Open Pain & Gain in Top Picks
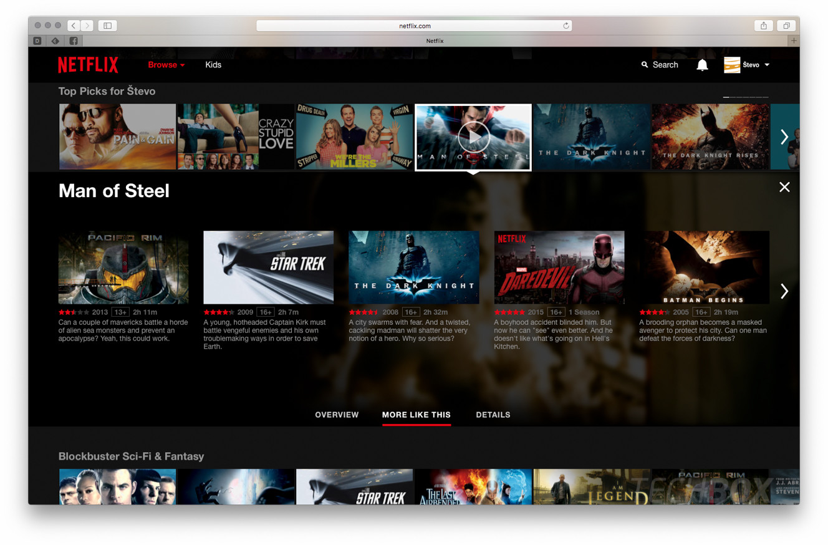This screenshot has height=545, width=828. tap(117, 137)
